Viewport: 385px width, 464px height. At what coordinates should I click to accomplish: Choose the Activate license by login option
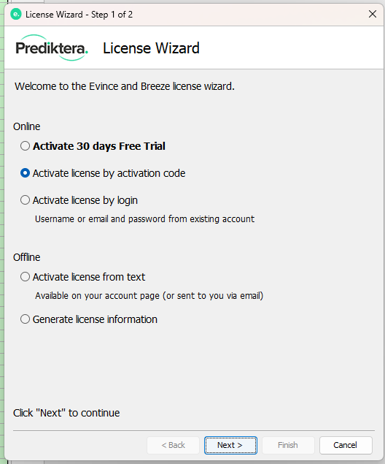[25, 200]
